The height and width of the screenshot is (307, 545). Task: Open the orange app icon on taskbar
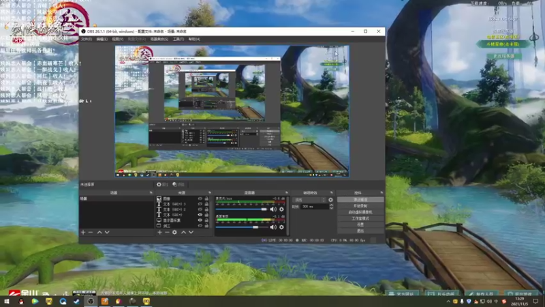[x=105, y=301]
